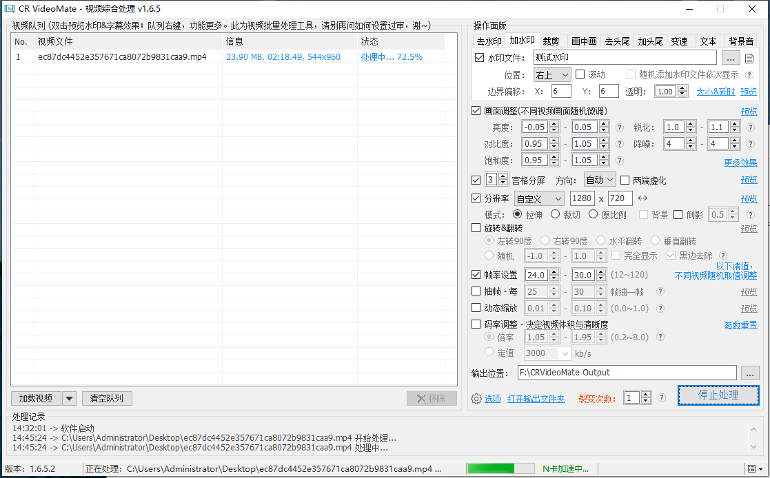Toggle the 宫格分屏 checkbox
This screenshot has height=478, width=770.
pos(476,180)
